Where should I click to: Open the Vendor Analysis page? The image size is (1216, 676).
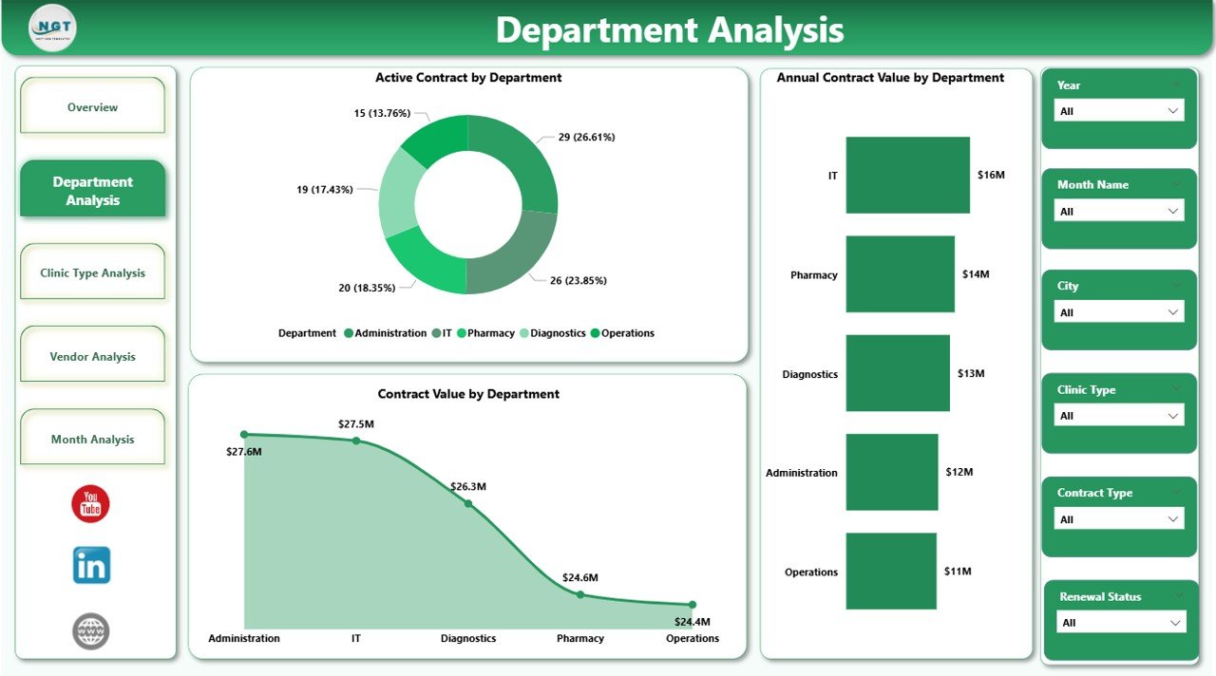[92, 357]
